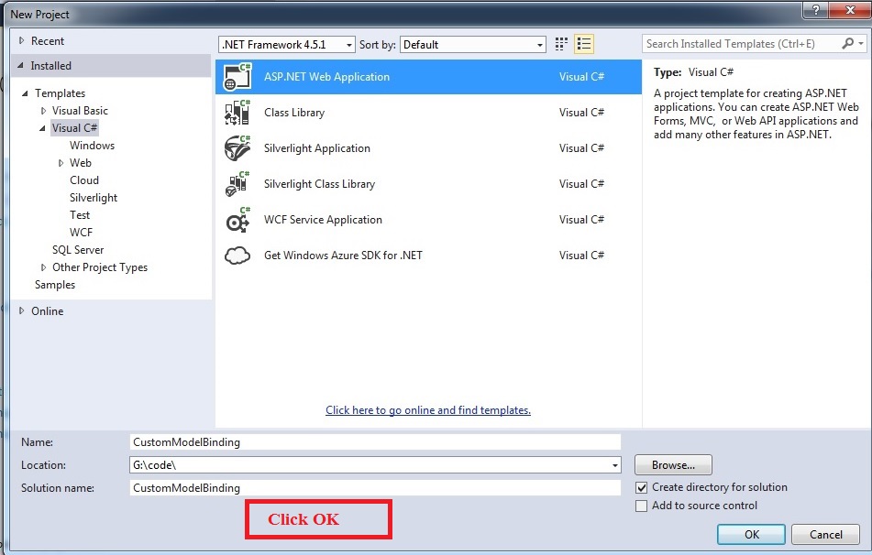872x555 pixels.
Task: Collapse the Visual C# node arrow
Action: point(43,128)
